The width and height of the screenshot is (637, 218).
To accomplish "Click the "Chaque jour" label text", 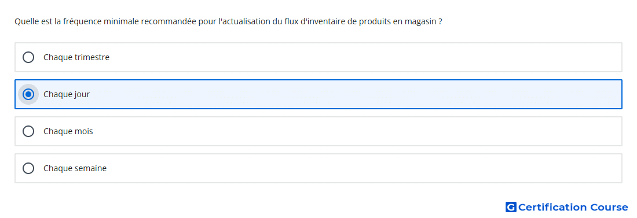I will (x=67, y=94).
